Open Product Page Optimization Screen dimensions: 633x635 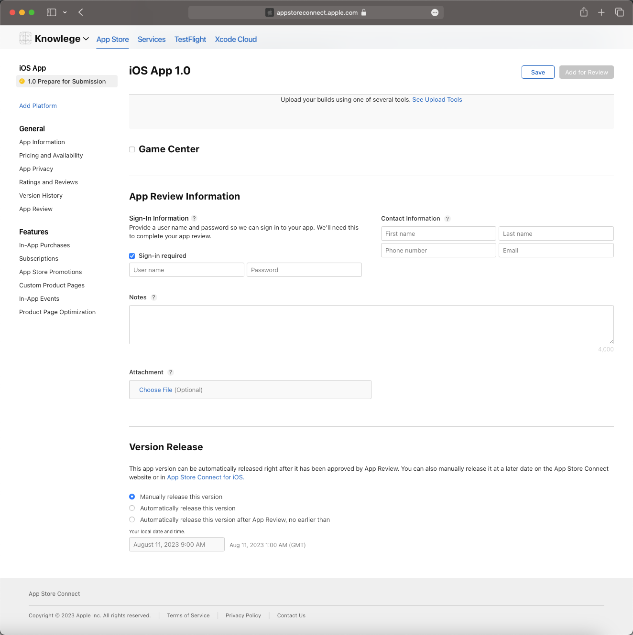[x=57, y=312]
